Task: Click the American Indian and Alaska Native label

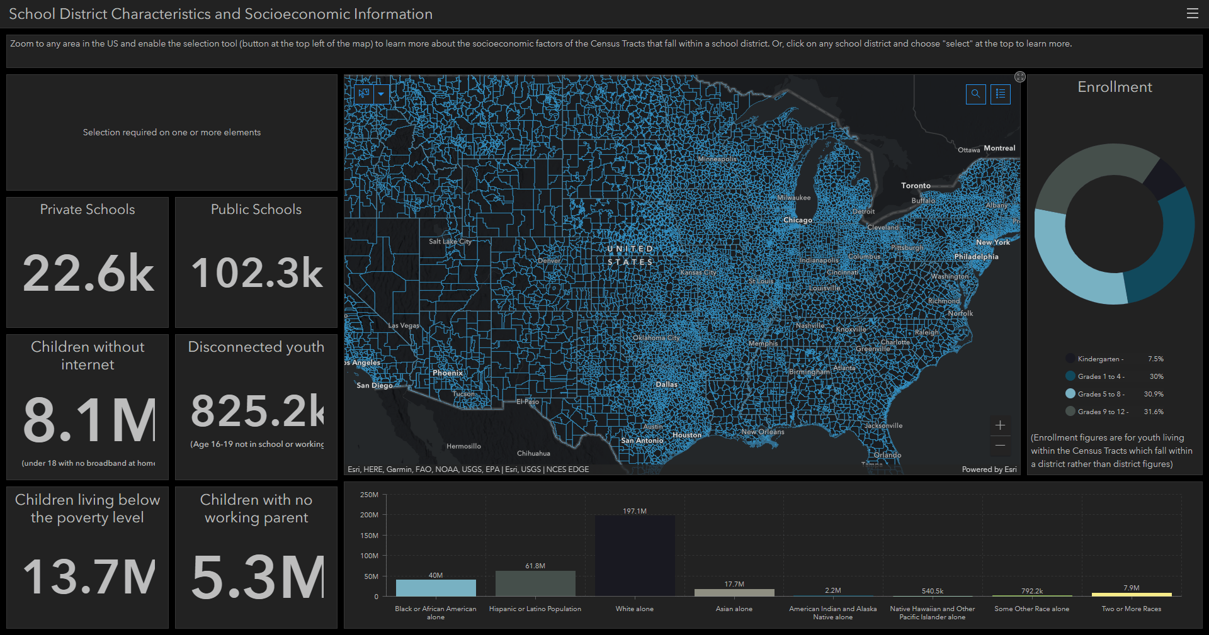Action: point(833,613)
